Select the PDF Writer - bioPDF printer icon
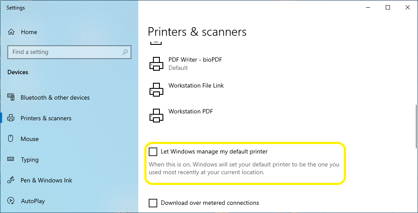 point(156,64)
